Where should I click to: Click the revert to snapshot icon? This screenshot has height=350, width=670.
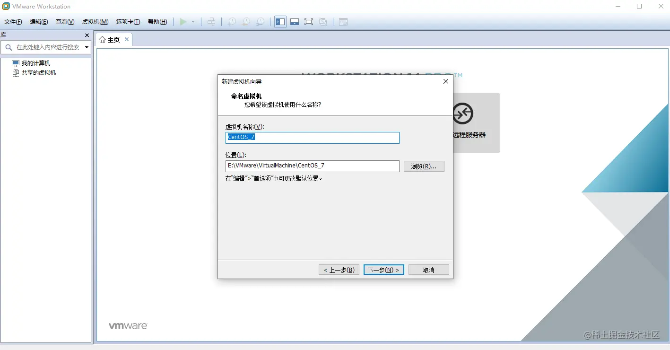click(246, 22)
